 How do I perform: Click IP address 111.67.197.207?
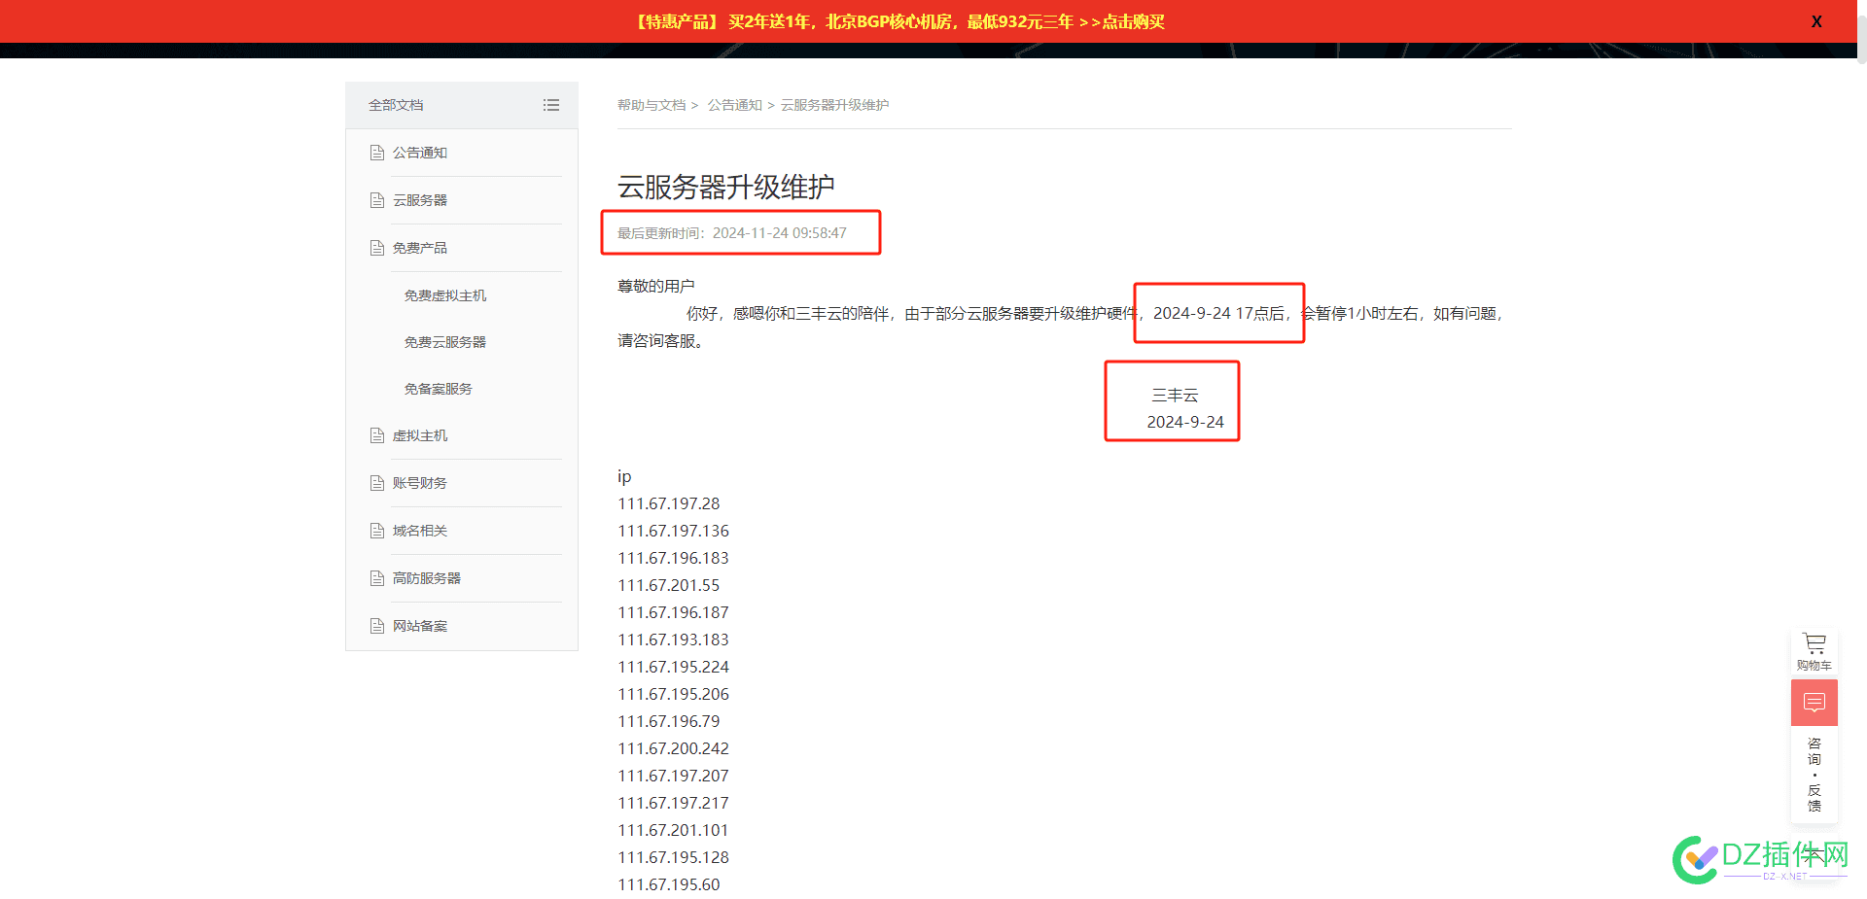(674, 776)
